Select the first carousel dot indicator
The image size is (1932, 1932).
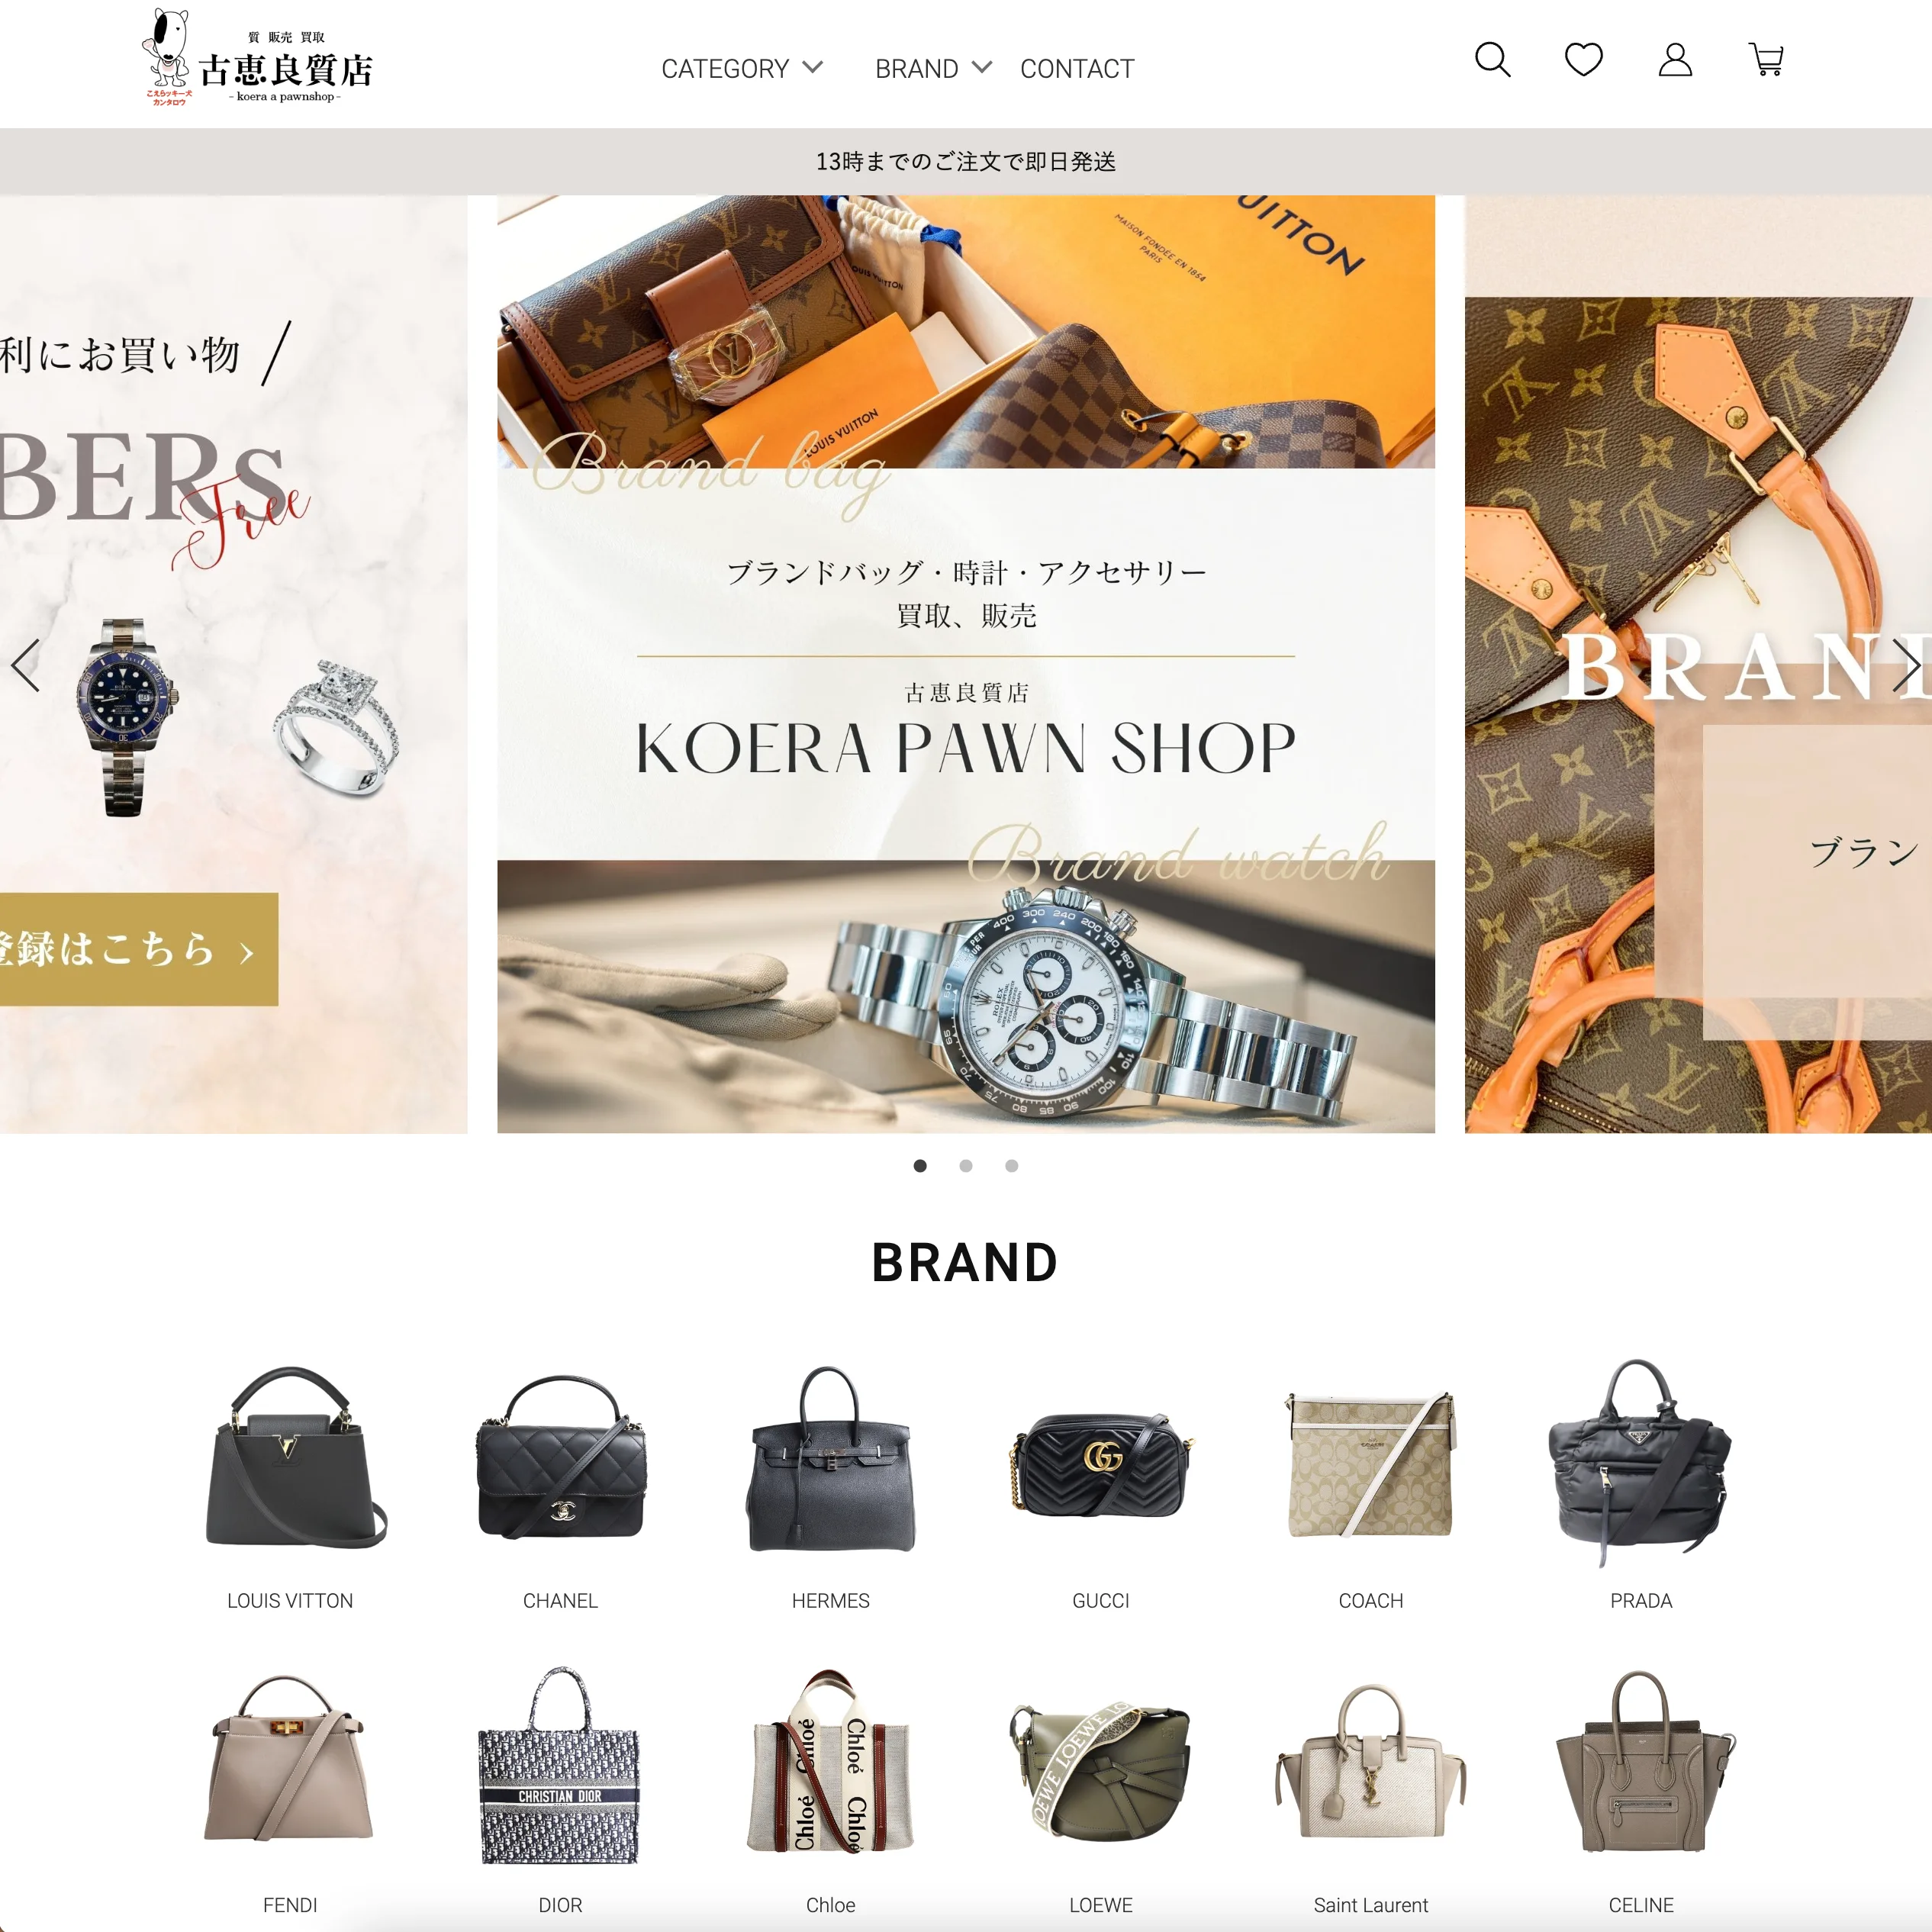[x=920, y=1165]
